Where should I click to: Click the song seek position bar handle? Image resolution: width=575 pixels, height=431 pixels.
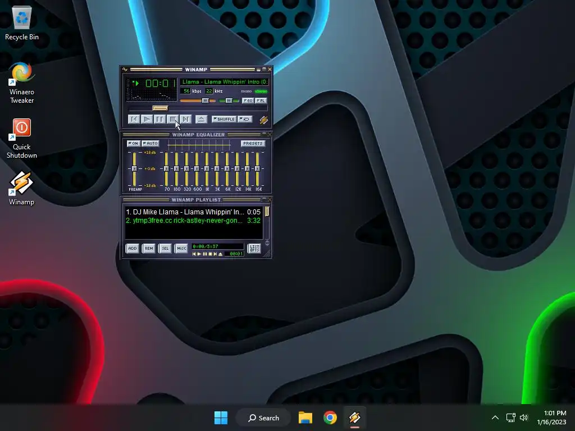coord(160,108)
